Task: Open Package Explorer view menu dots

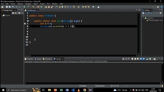Action: click(22, 13)
